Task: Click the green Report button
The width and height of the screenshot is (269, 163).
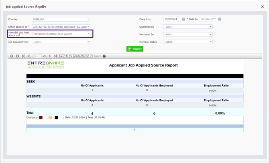Action: pyautogui.click(x=135, y=49)
